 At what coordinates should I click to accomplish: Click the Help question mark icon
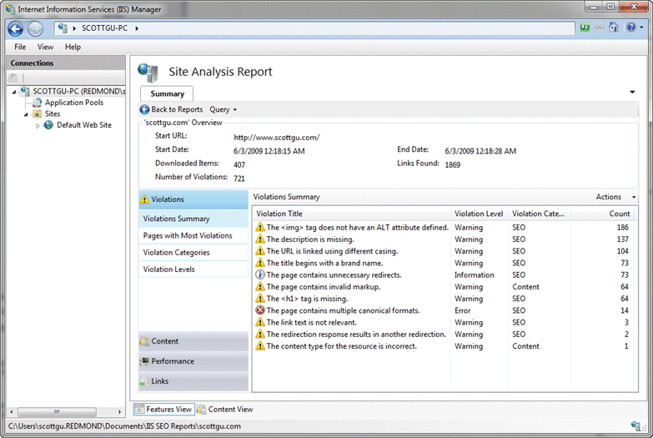click(x=631, y=28)
